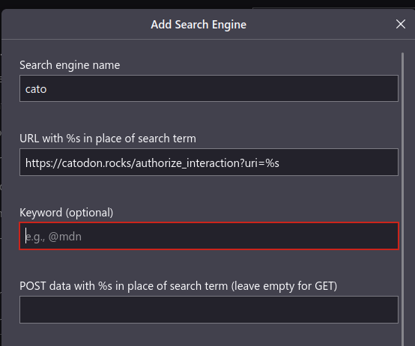Image resolution: width=415 pixels, height=346 pixels.
Task: Click the Search engine name field containing cato
Action: (x=209, y=88)
